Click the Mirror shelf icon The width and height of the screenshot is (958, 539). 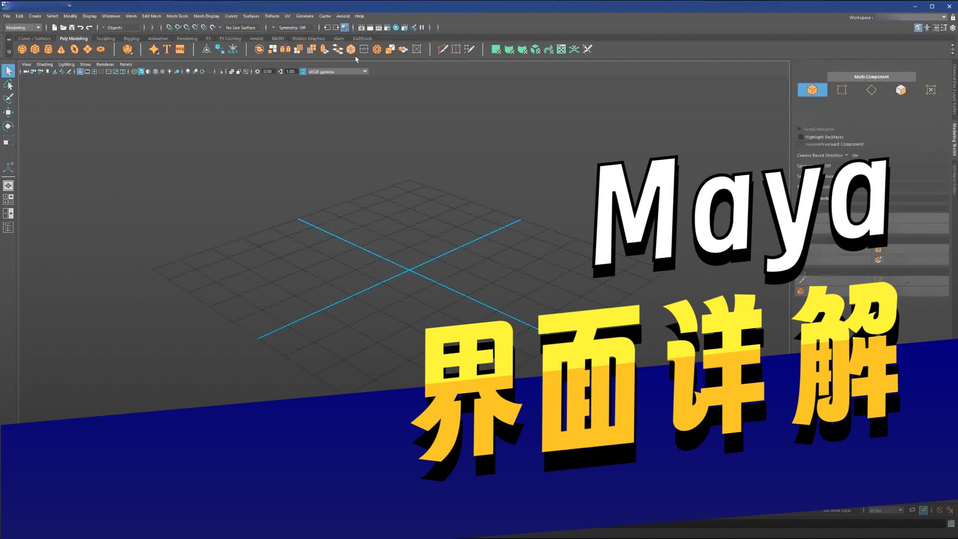(x=285, y=49)
